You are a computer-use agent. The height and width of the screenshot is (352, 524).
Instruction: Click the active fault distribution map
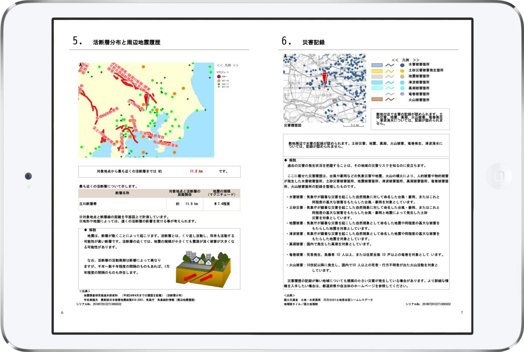(146, 110)
